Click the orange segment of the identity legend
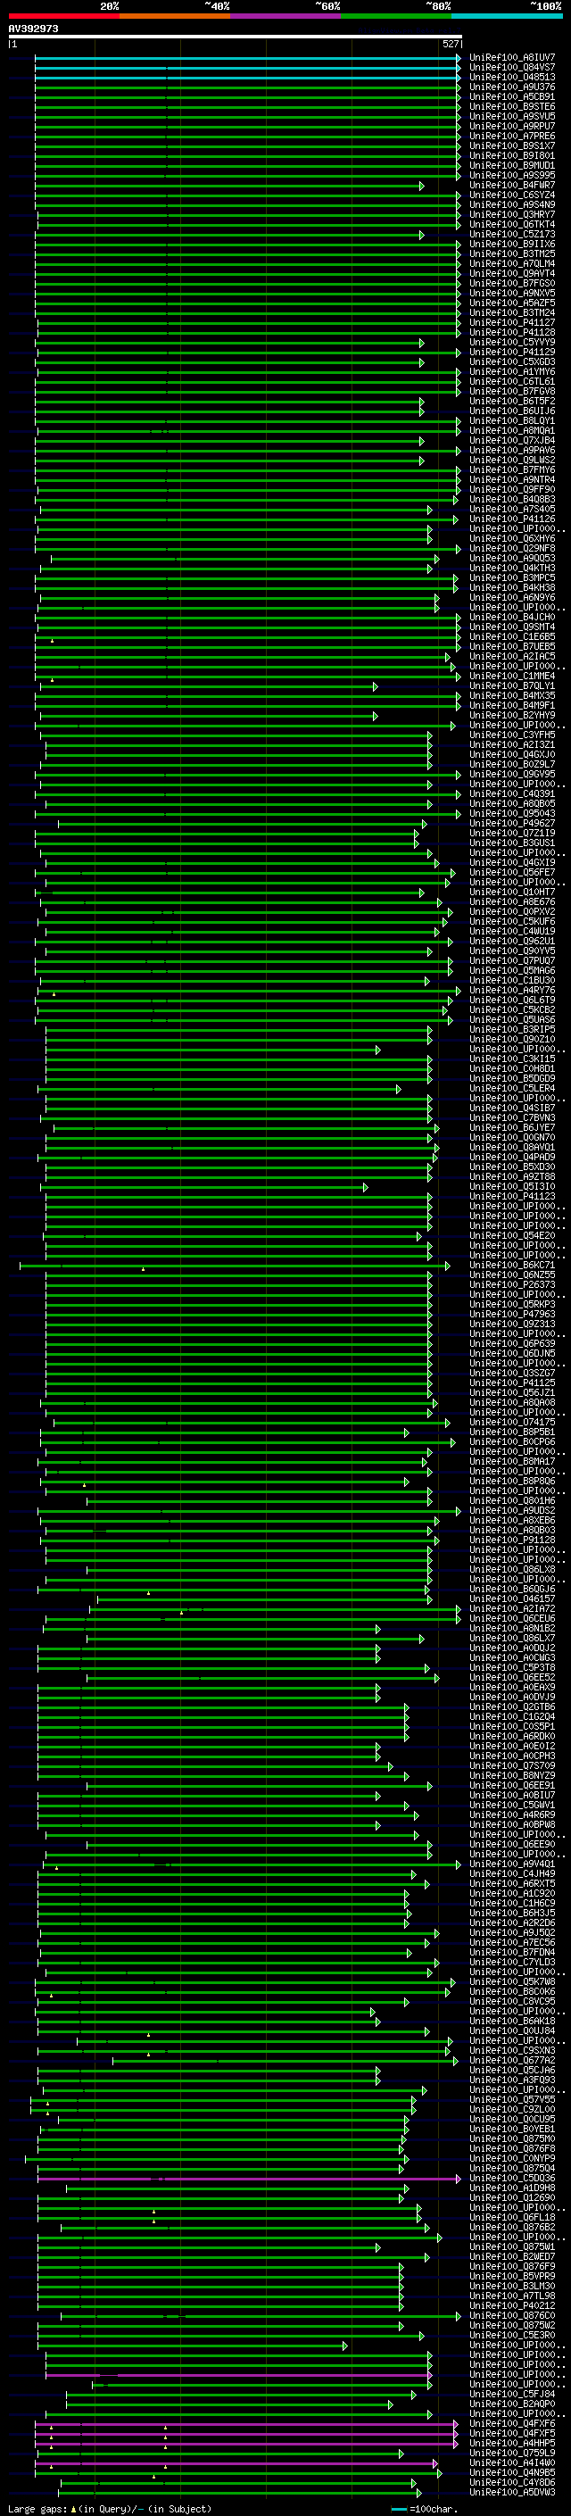Screen dimensions: 571x2516 pyautogui.click(x=175, y=16)
